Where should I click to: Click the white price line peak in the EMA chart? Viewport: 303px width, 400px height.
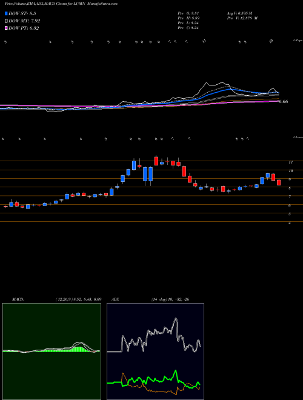pos(207,83)
